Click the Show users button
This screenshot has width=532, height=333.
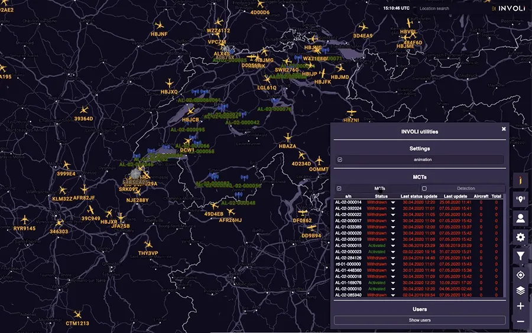click(420, 320)
